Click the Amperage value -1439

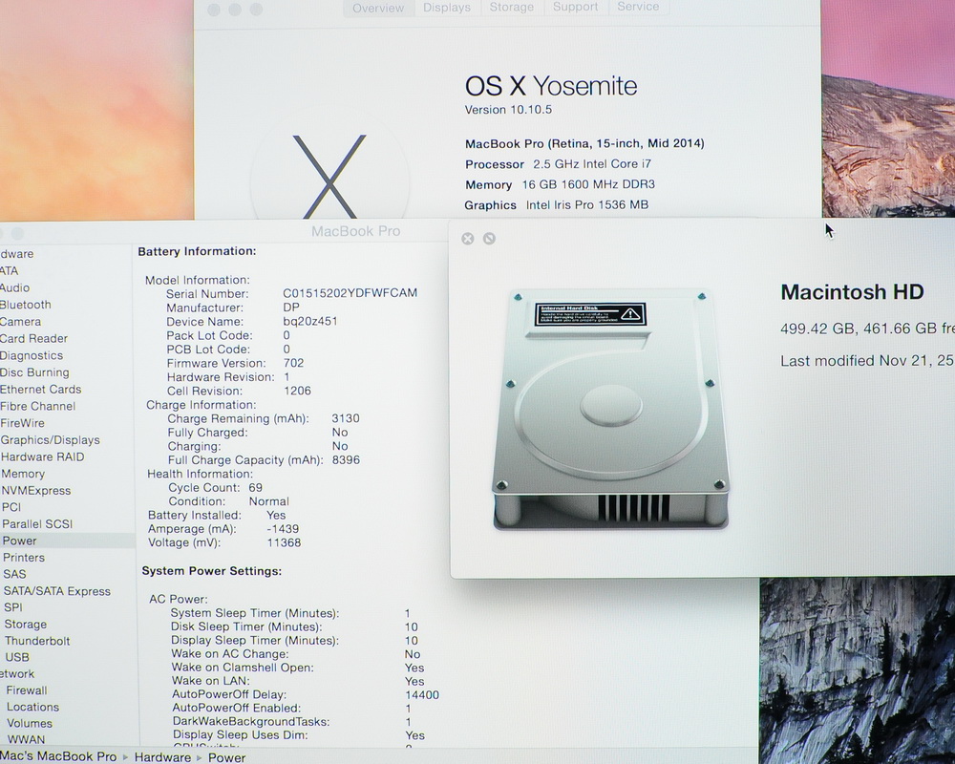click(x=283, y=529)
